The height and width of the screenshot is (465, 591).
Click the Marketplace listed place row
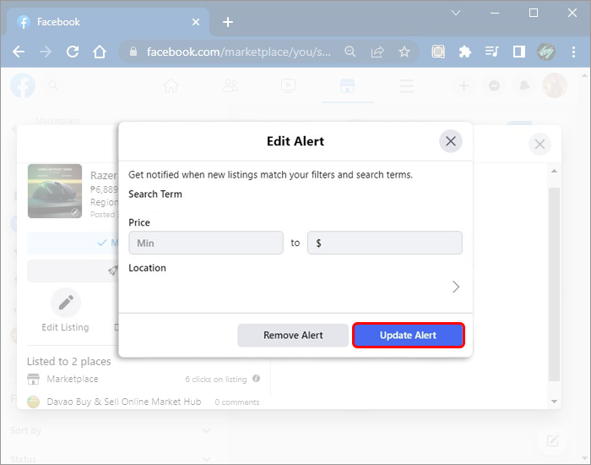144,379
